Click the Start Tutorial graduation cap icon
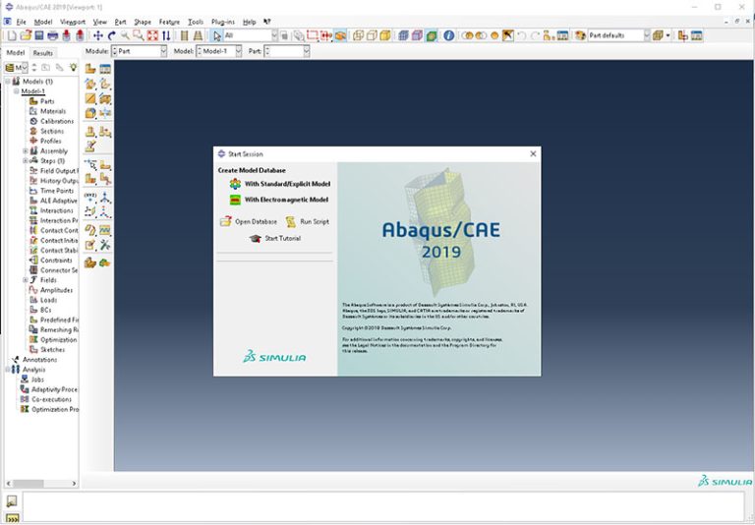 pyautogui.click(x=256, y=239)
